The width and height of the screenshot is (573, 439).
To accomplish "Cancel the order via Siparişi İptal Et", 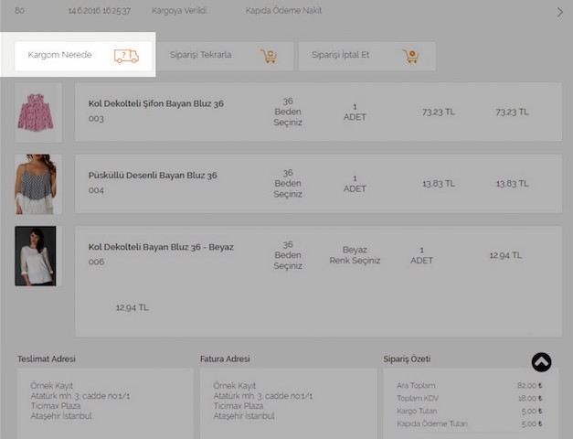I will pos(341,56).
